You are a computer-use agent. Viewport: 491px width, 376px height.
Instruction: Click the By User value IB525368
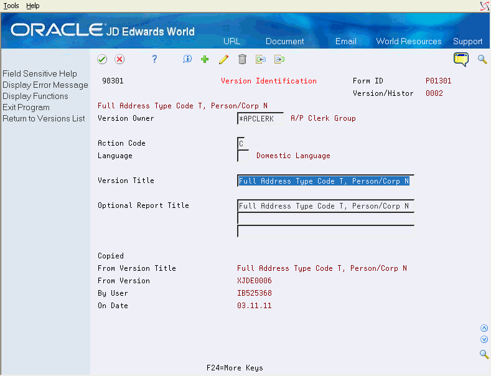pos(255,293)
